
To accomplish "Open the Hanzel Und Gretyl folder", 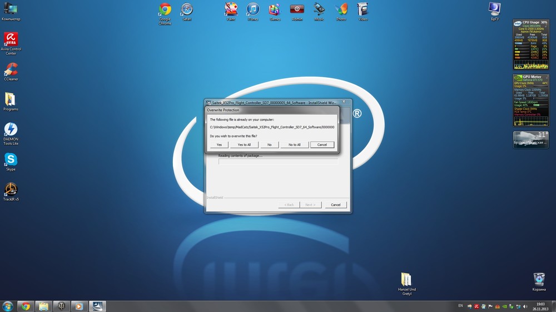I will 406,279.
